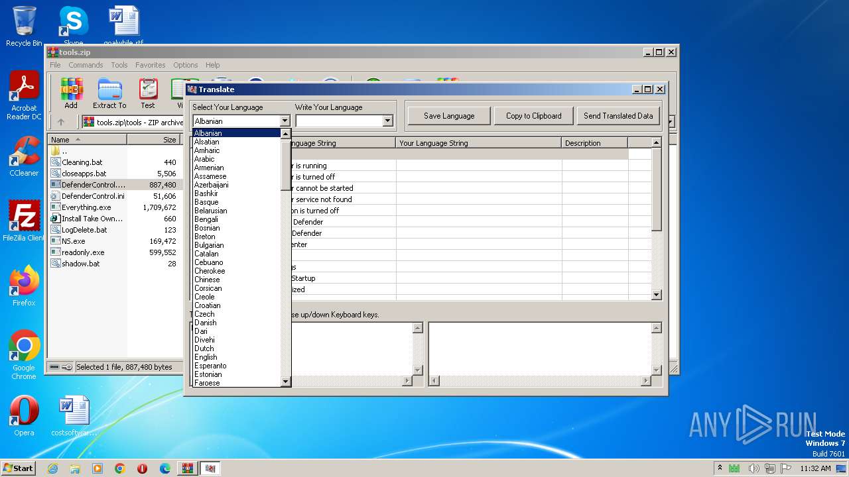The height and width of the screenshot is (477, 849).
Task: Open Acrobat Reader DC desktop icon
Action: tap(24, 96)
